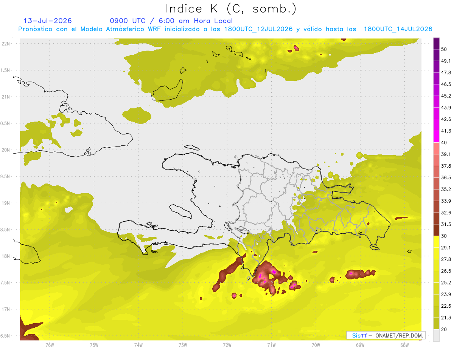Click latitude axis label "22N"
Image resolution: width=454 pixels, height=350 pixels.
coord(6,44)
